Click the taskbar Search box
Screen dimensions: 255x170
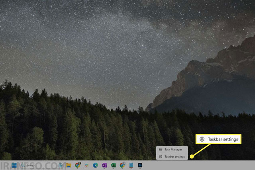pos(41,165)
